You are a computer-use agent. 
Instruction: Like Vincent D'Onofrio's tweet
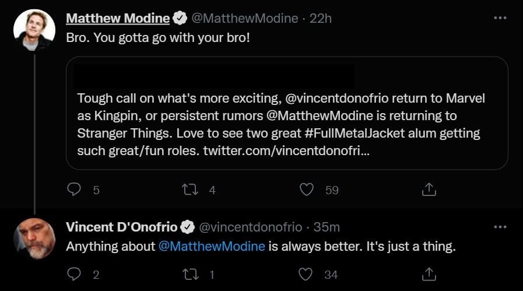pyautogui.click(x=307, y=274)
